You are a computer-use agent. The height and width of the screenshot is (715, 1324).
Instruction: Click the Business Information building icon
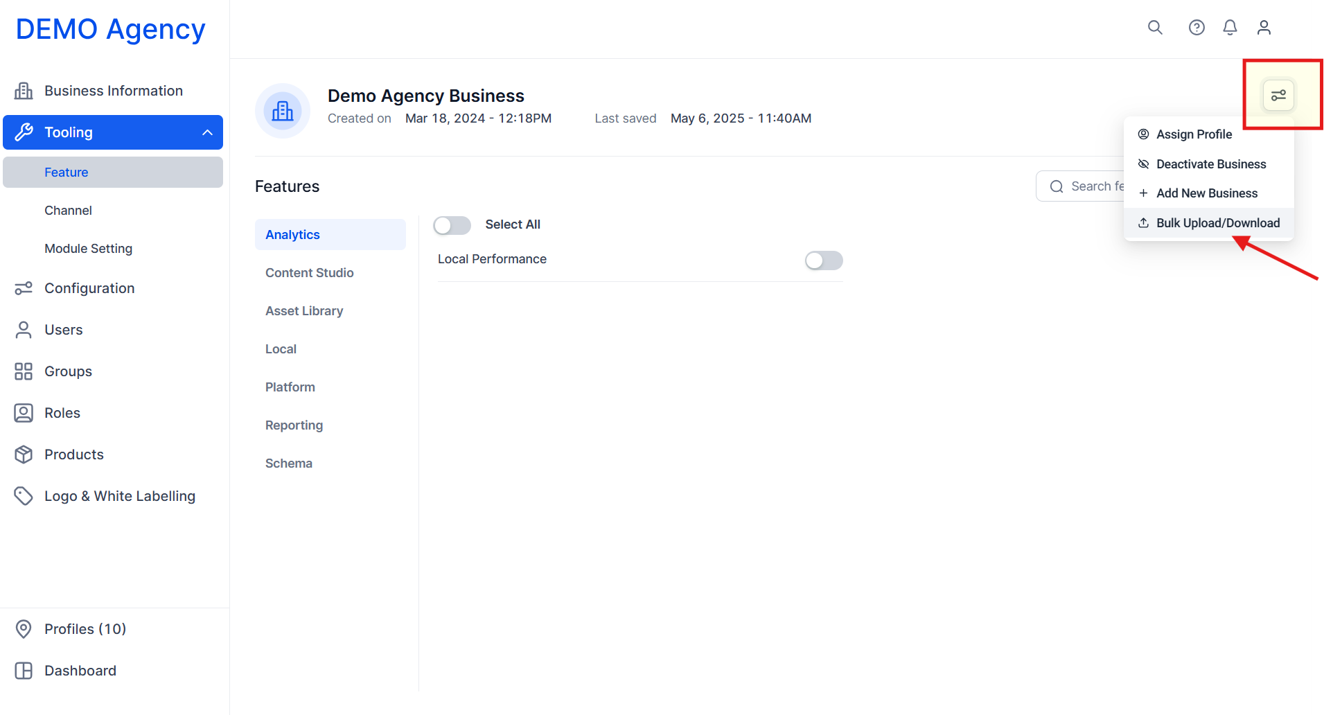click(24, 91)
